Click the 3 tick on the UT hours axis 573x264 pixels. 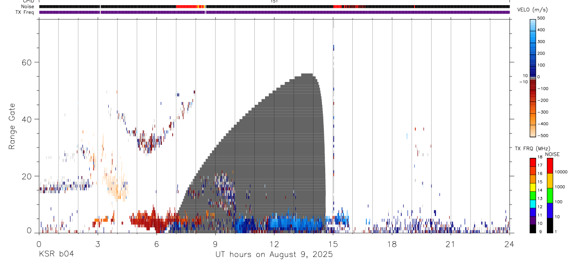tap(98, 244)
